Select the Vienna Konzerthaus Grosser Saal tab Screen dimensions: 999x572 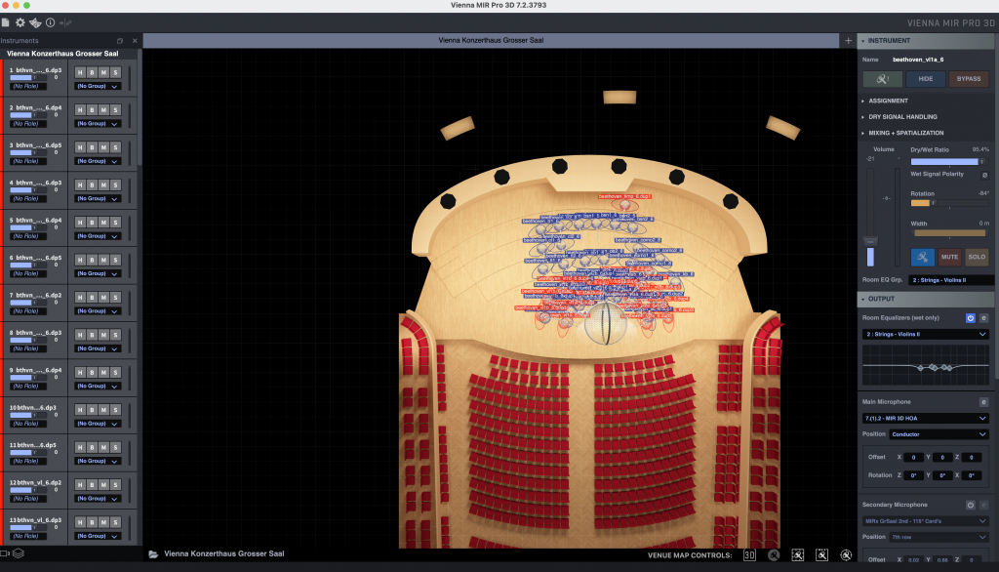click(x=491, y=40)
